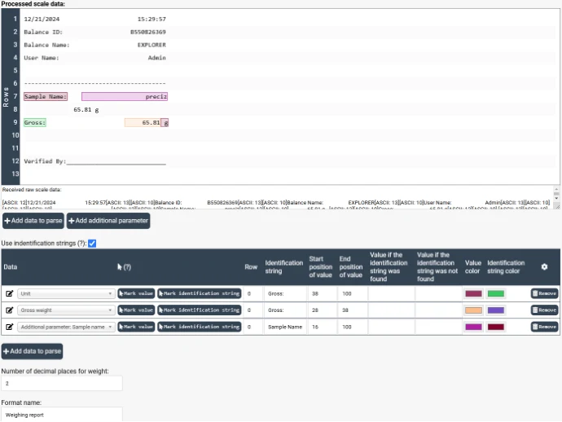Edit the Unit row pencil icon

click(9, 293)
